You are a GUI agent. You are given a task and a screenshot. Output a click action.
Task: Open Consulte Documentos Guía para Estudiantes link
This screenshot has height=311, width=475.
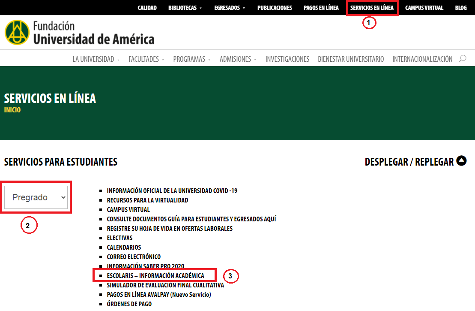(191, 219)
